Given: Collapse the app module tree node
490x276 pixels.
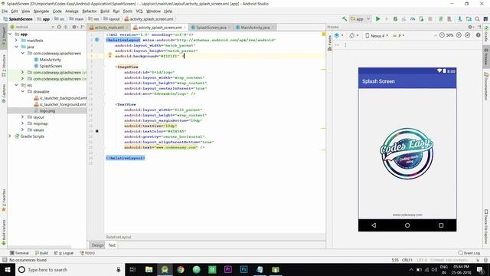Looking at the screenshot, I should 10,34.
